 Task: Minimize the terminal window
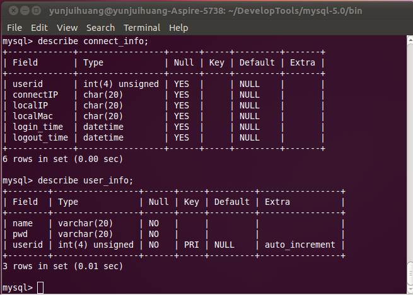pos(25,11)
